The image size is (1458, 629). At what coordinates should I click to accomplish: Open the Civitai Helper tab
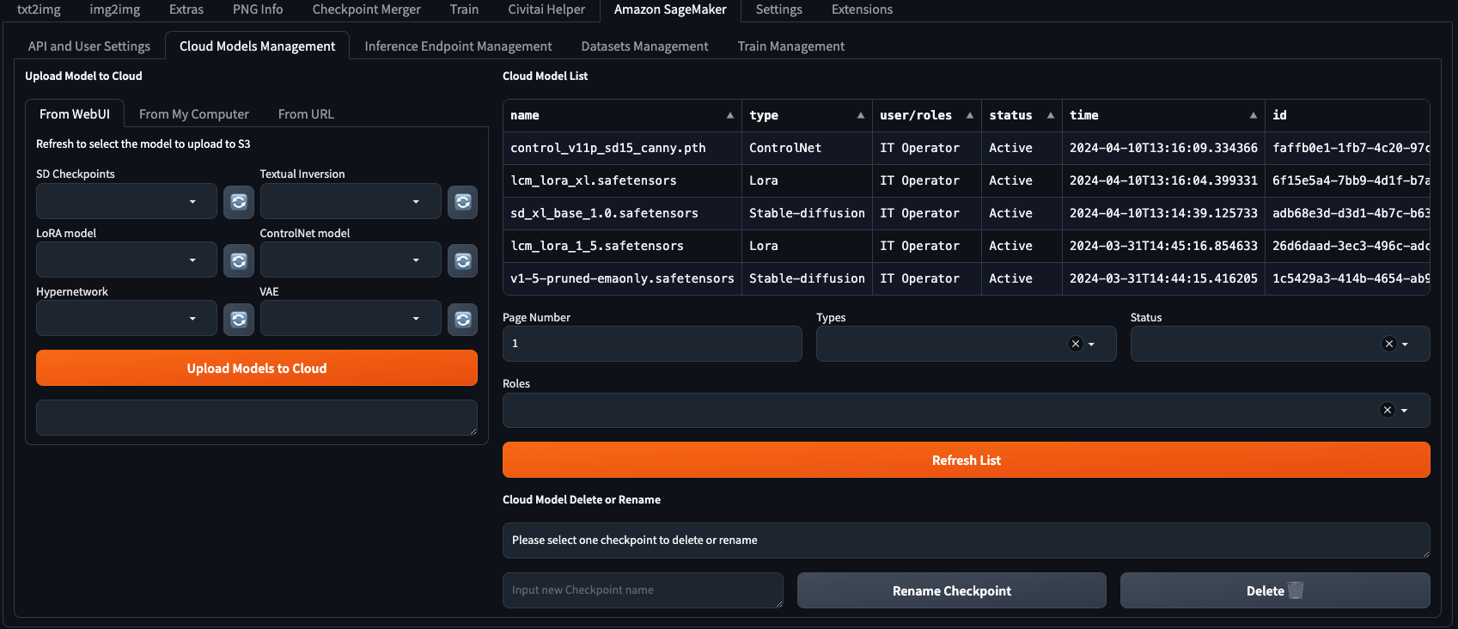tap(546, 9)
